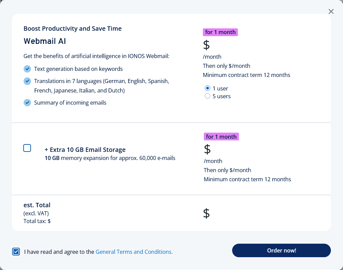
Task: Click the checkmark icon beside Text generation
Action: [x=27, y=69]
